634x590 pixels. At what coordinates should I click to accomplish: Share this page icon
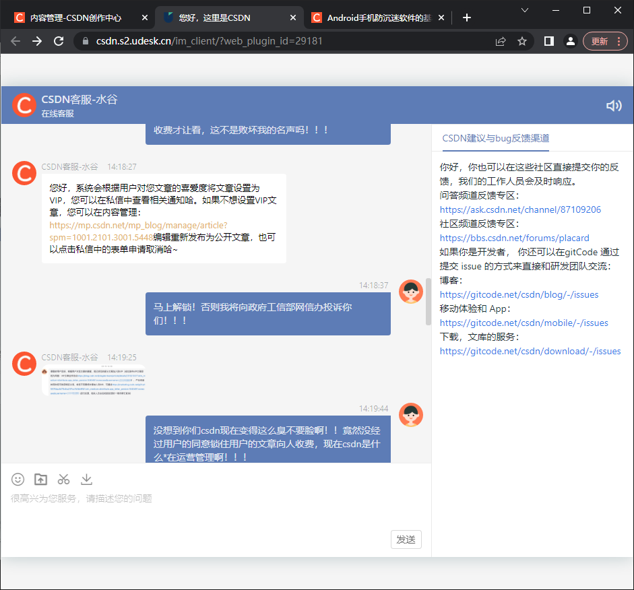click(501, 41)
